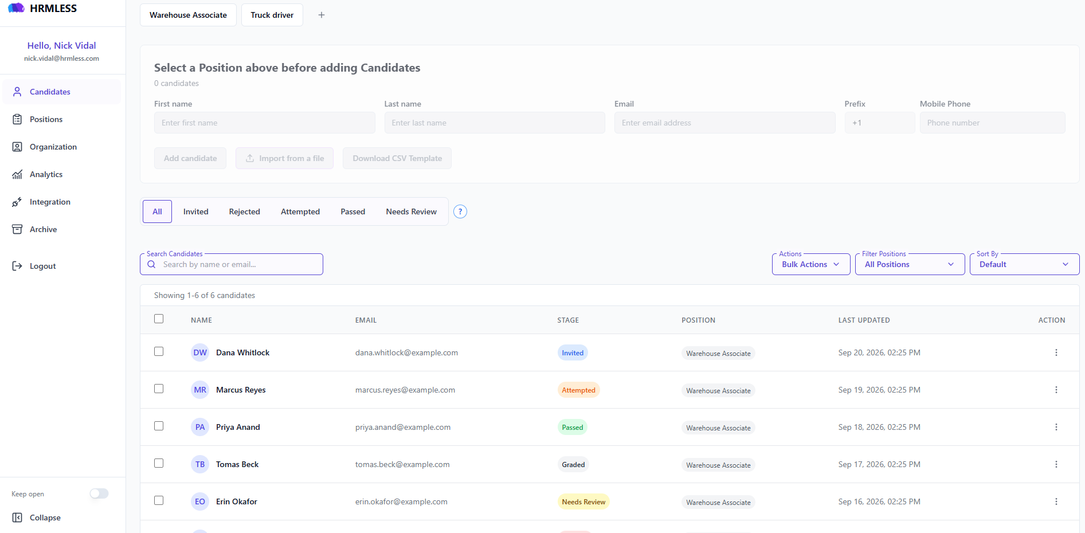
Task: Click the First name input field
Action: 265,123
